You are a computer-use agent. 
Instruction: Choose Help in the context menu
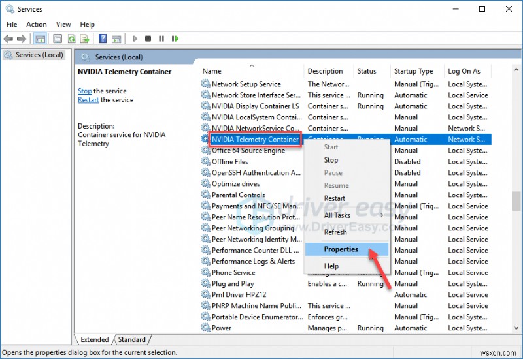pyautogui.click(x=347, y=266)
